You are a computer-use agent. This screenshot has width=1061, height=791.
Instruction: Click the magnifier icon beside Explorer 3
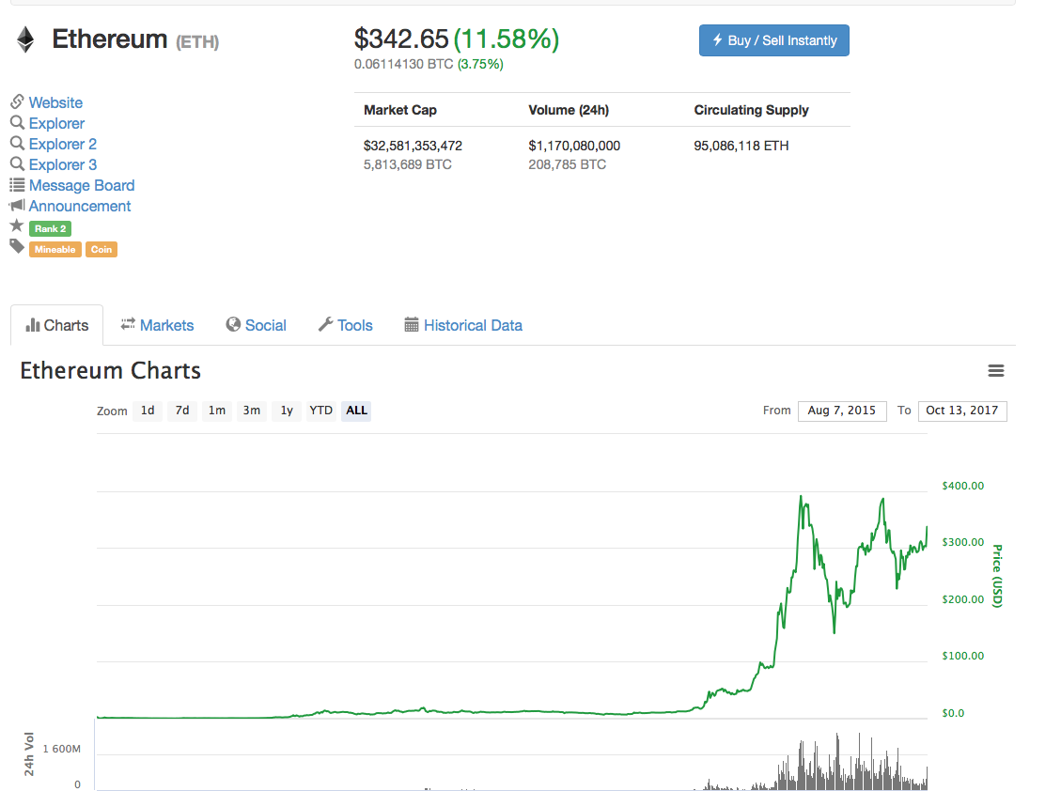(17, 164)
